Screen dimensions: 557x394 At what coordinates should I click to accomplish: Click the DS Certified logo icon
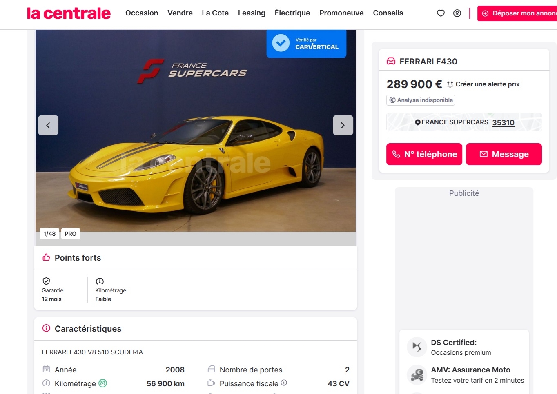coord(417,347)
